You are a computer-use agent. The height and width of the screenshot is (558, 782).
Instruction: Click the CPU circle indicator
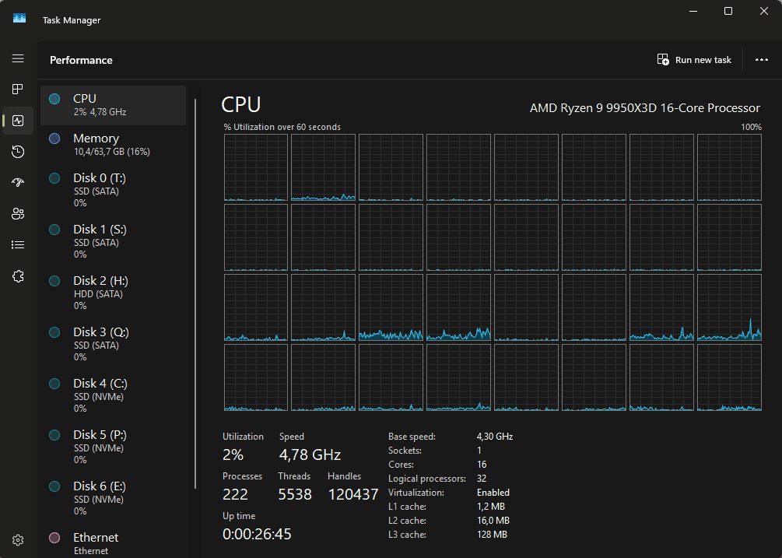tap(55, 99)
